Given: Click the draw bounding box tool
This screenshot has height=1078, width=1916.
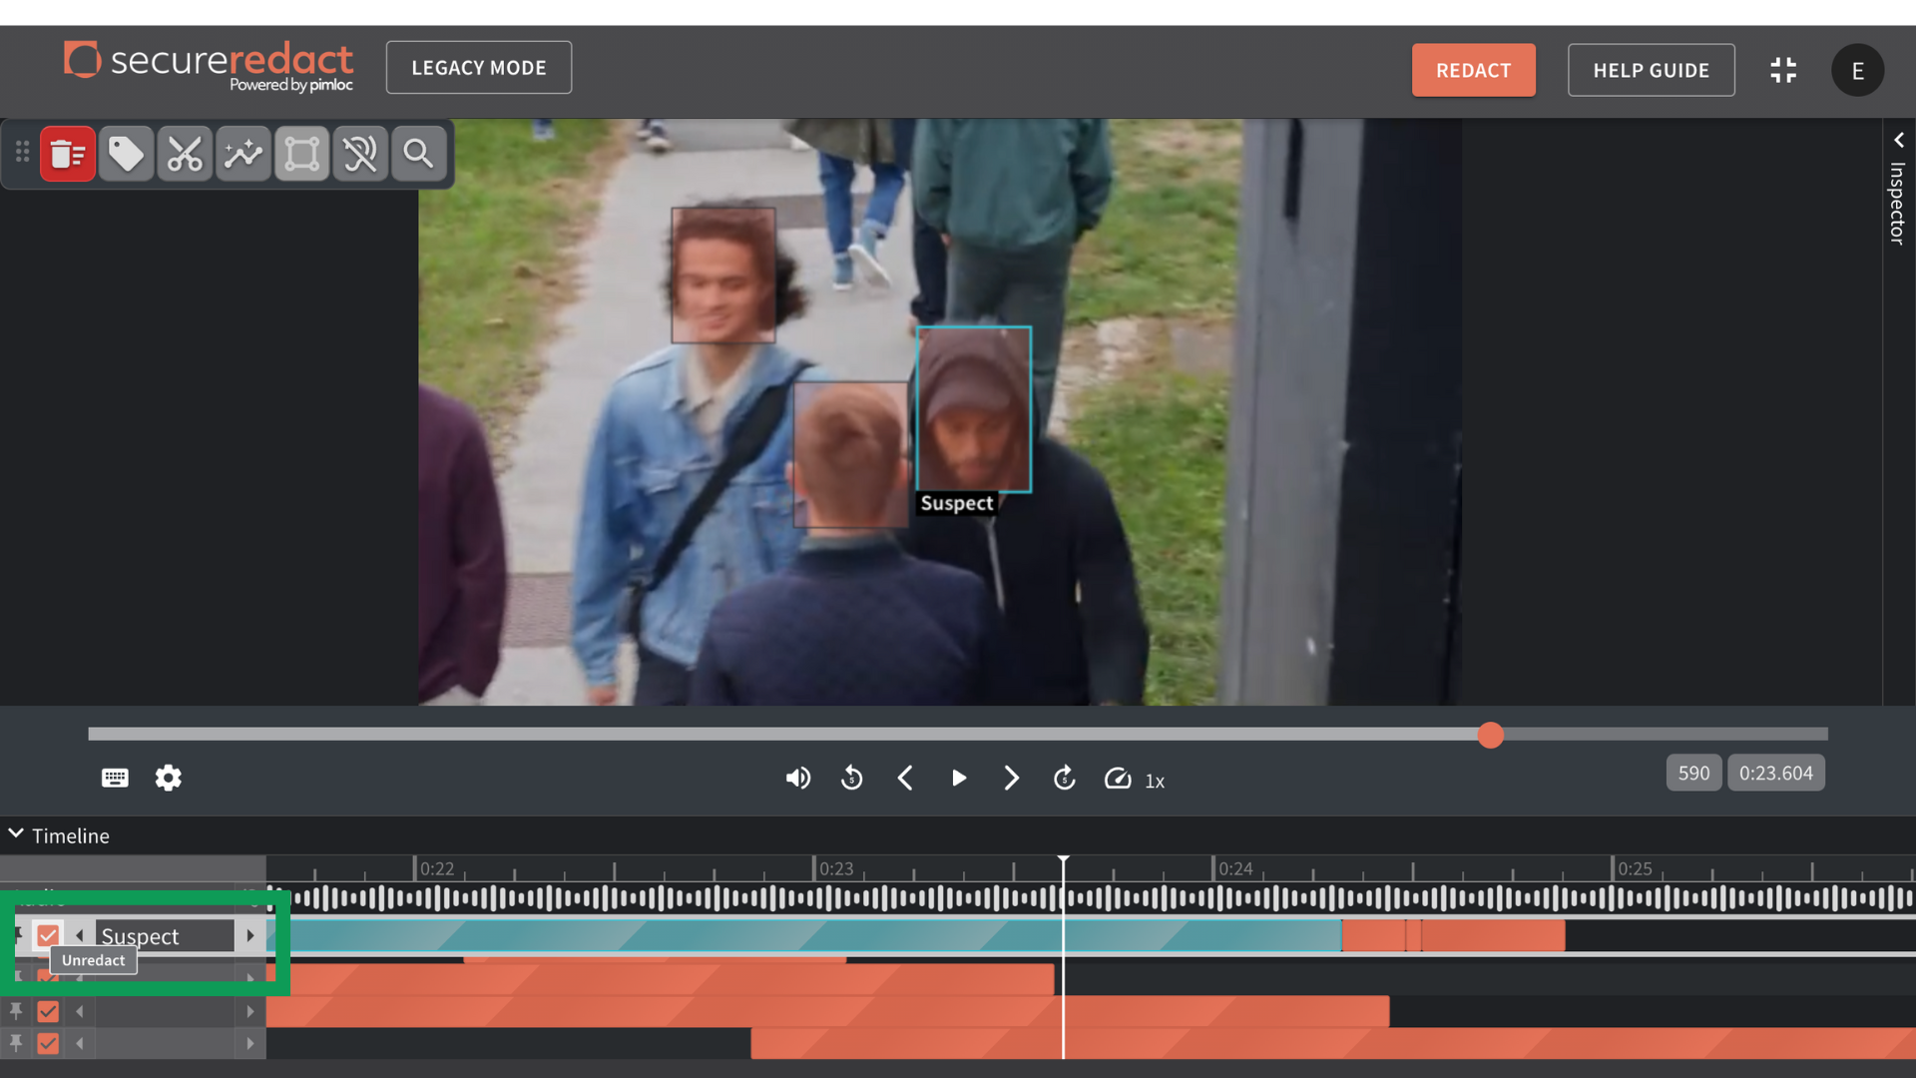Looking at the screenshot, I should click(301, 154).
